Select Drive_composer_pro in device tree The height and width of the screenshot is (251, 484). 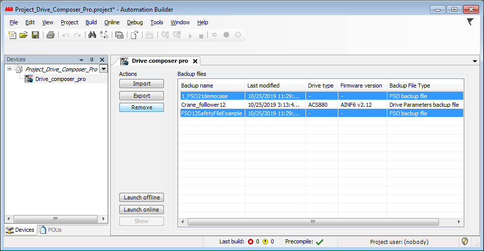(61, 79)
